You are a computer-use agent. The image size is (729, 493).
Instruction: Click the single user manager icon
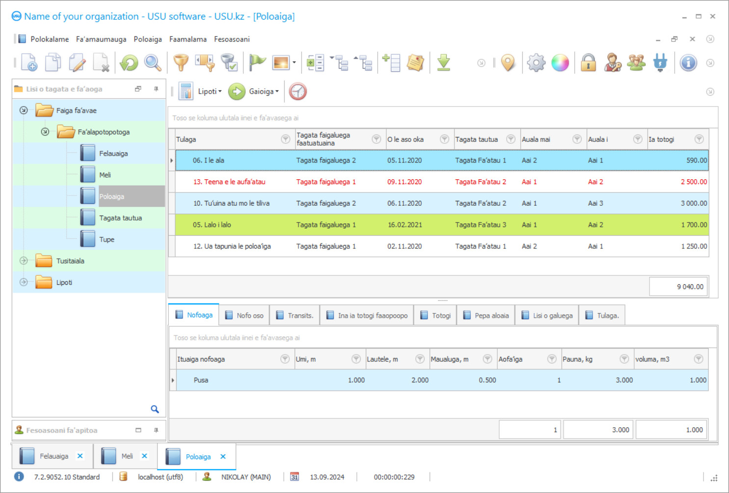(x=612, y=62)
